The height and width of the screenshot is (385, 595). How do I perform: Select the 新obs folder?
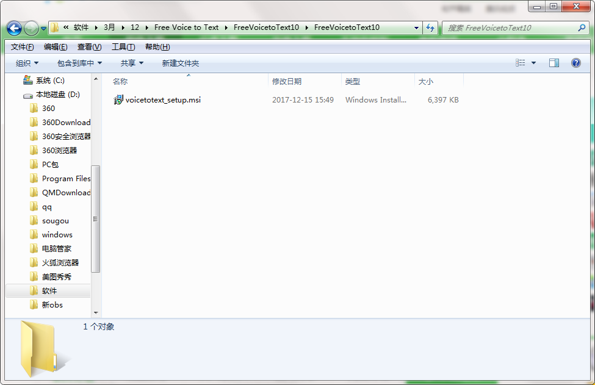pyautogui.click(x=52, y=305)
